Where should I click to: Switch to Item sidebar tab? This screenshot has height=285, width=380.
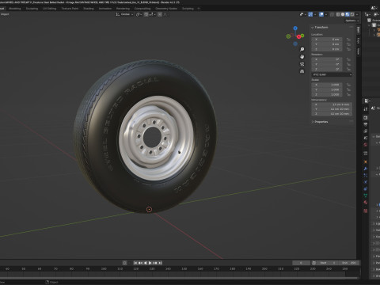coord(359,29)
